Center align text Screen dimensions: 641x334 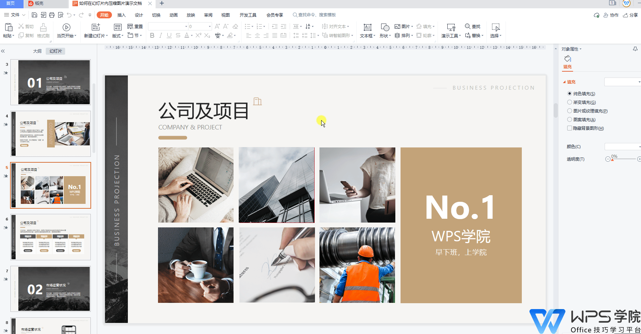(257, 35)
